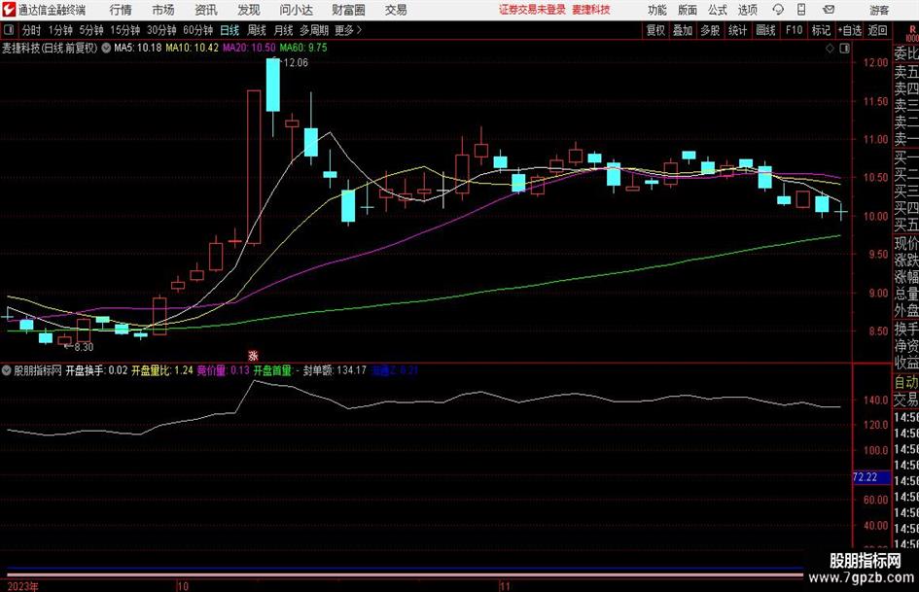Click the 竞价量: 0.13 value
This screenshot has height=592, width=919.
pos(223,370)
